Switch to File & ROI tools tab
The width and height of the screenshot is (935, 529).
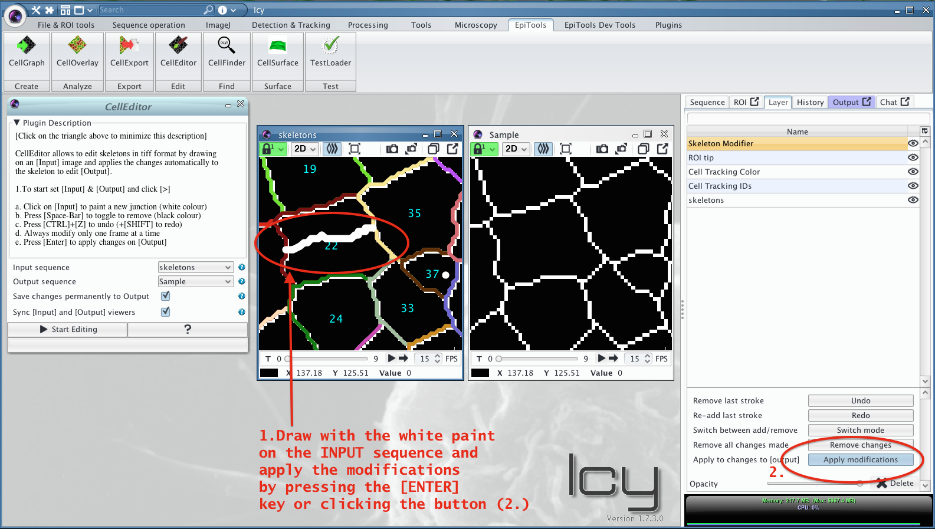[x=66, y=25]
